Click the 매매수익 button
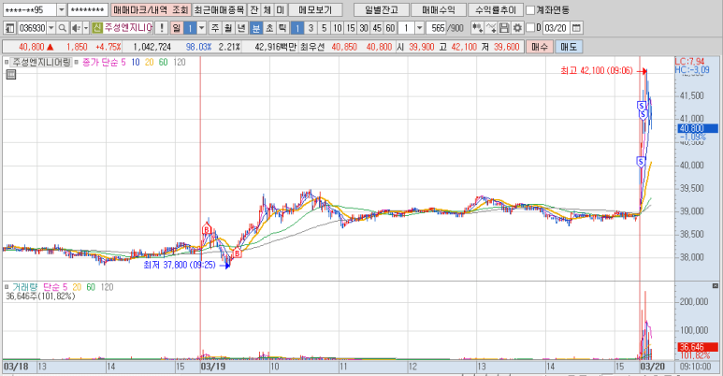 point(439,9)
